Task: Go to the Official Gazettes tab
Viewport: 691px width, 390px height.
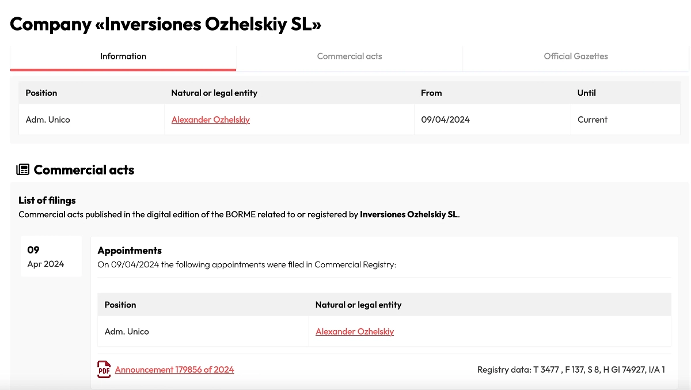Action: [576, 56]
